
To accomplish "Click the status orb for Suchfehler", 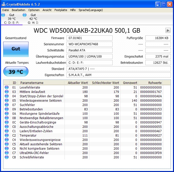I will (x=7, y=105).
